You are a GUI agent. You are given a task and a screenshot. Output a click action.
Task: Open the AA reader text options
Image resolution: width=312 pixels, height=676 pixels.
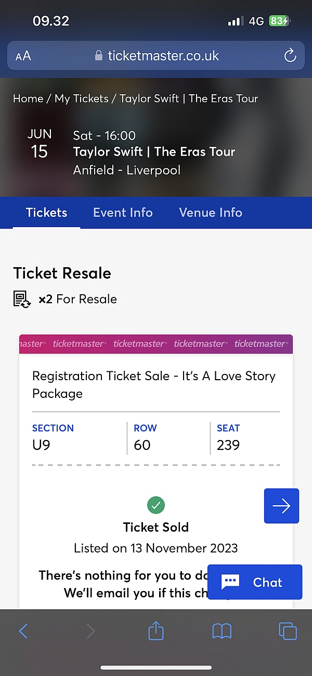[x=23, y=56]
